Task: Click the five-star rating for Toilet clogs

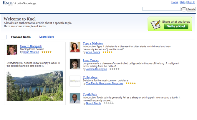Action: (131, 83)
